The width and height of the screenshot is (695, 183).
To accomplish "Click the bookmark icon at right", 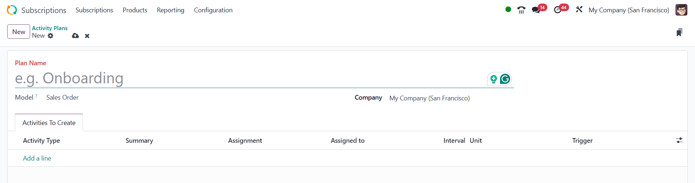I will [x=679, y=32].
